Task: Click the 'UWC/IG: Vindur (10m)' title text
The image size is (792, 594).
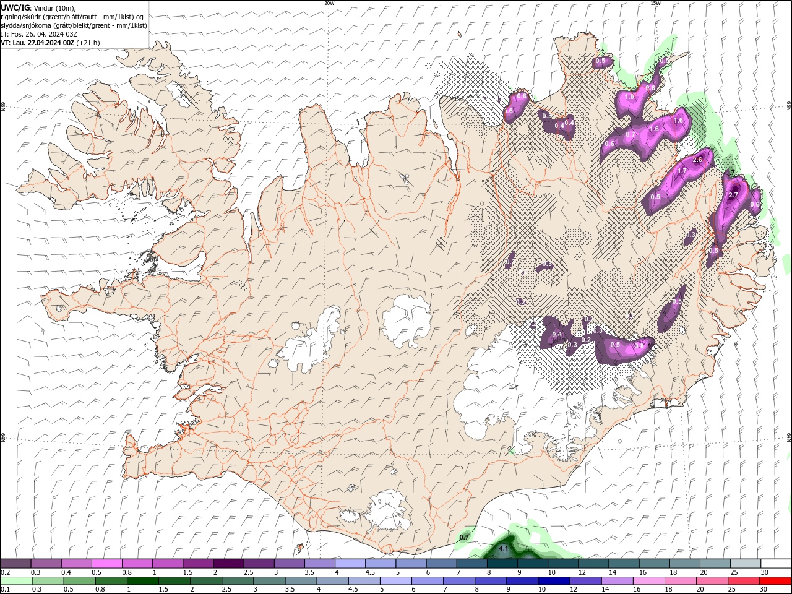Action: [38, 7]
